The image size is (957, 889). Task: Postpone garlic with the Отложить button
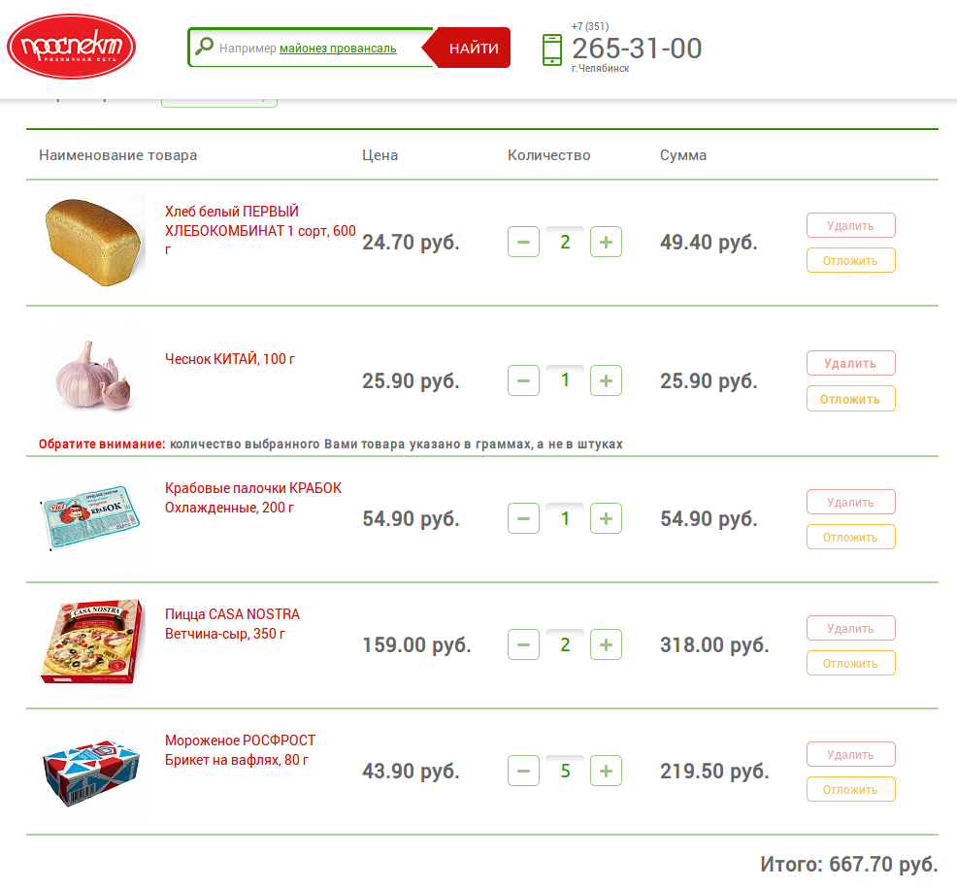pyautogui.click(x=851, y=399)
